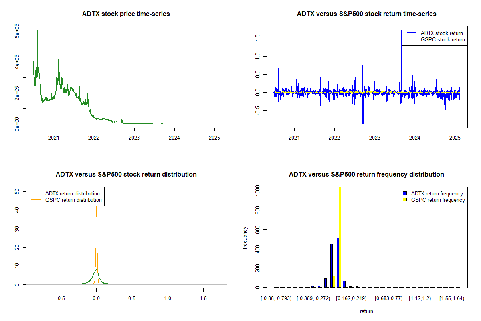Select the 'GSPC stock return' legend label
The width and height of the screenshot is (481, 321).
(x=443, y=39)
